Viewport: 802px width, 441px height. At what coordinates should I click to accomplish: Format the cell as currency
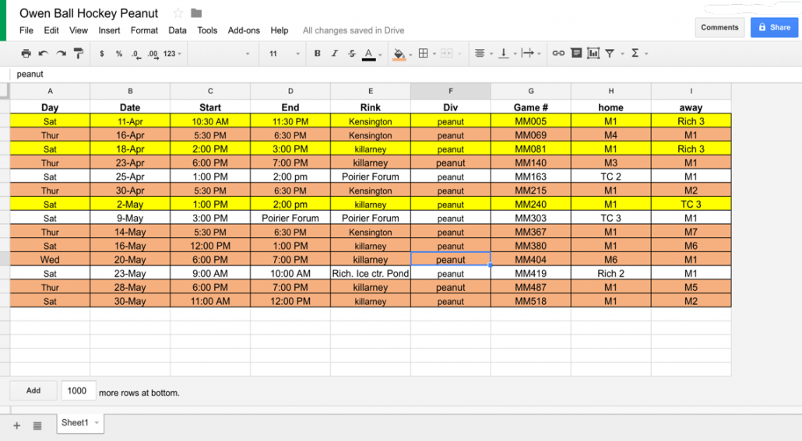103,54
